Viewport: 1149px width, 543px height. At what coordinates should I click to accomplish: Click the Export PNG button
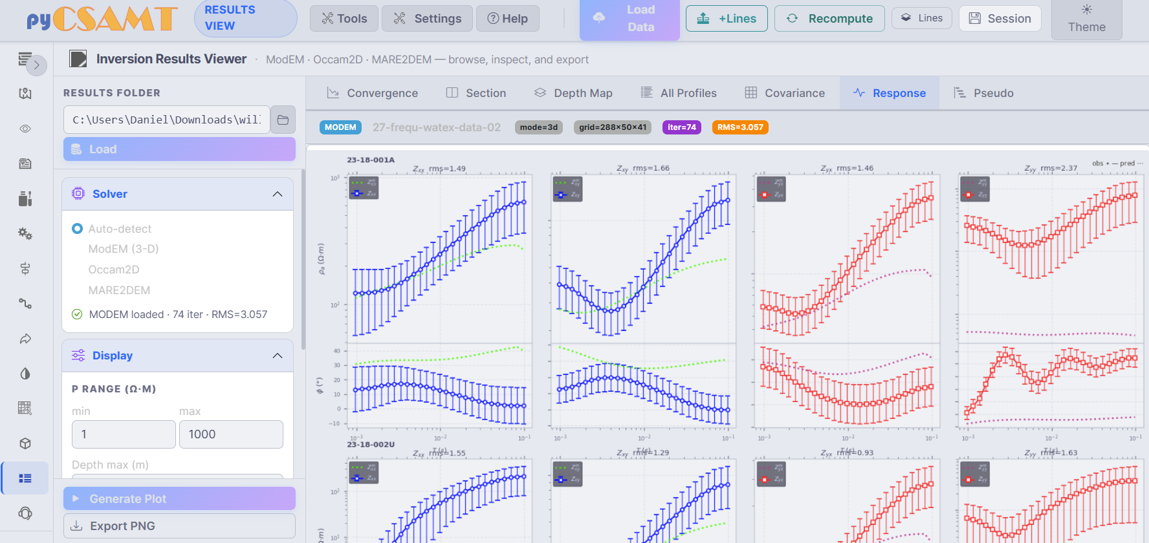(179, 526)
